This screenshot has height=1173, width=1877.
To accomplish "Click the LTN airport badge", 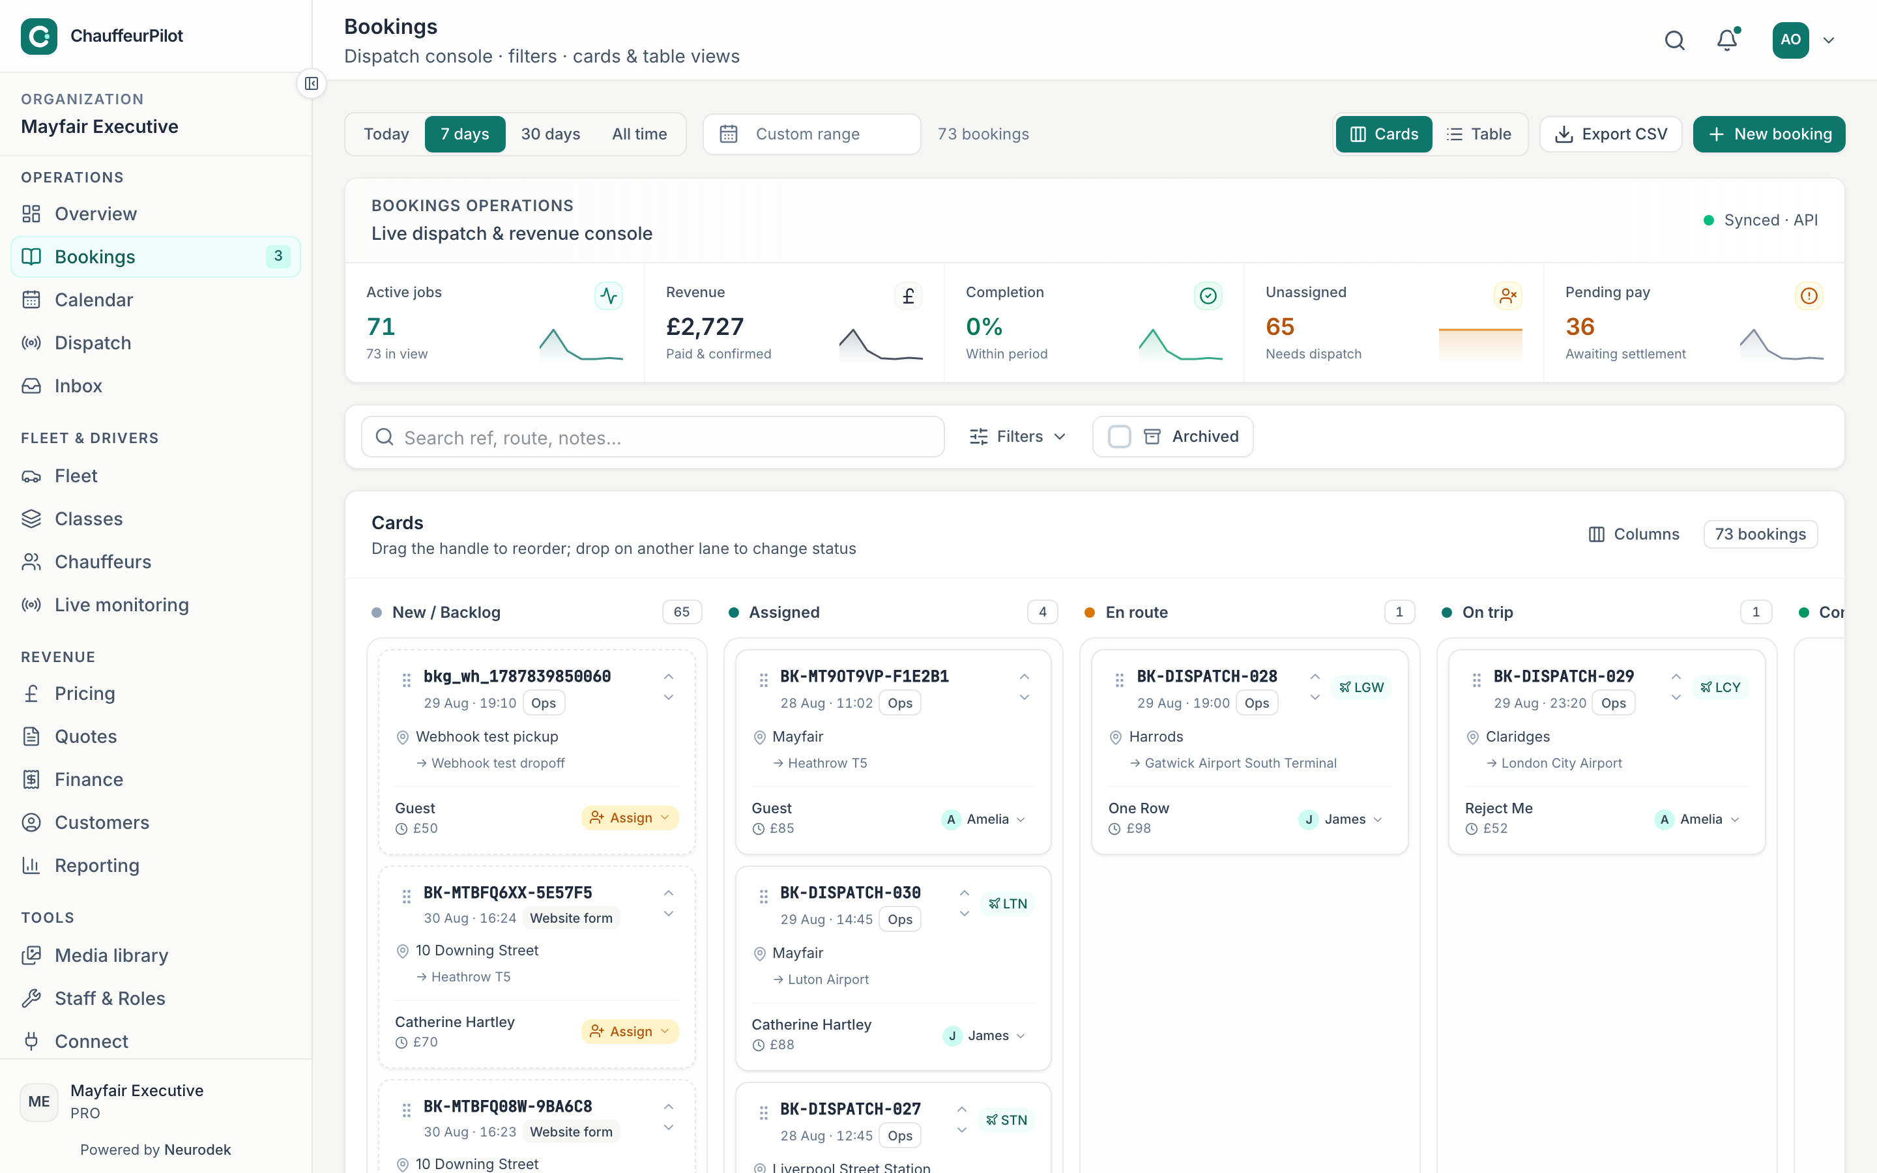I will 1008,904.
